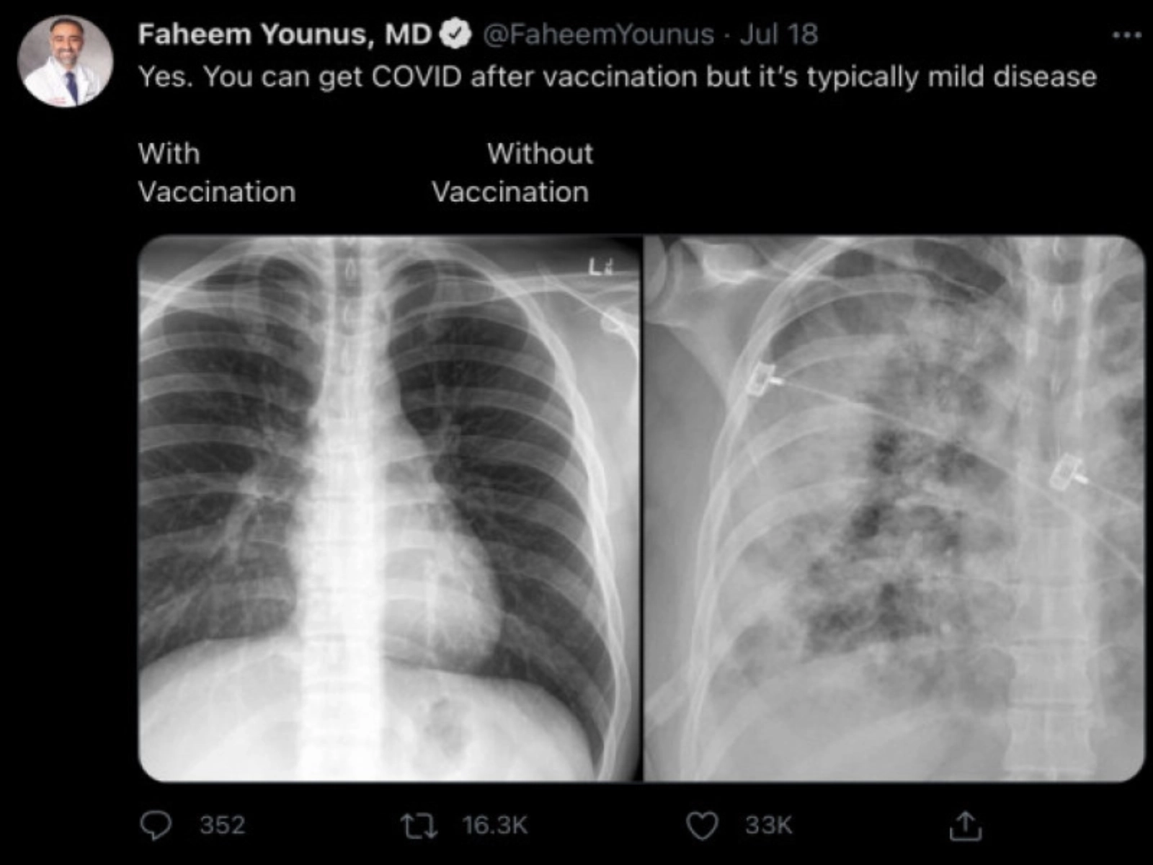The image size is (1153, 865).
Task: Open the left chest X-ray image
Action: coord(389,508)
